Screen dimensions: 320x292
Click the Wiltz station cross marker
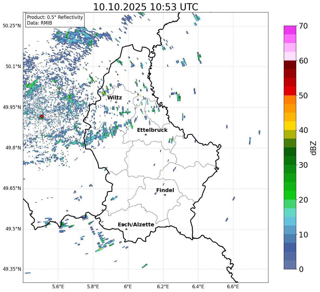[x=116, y=102]
